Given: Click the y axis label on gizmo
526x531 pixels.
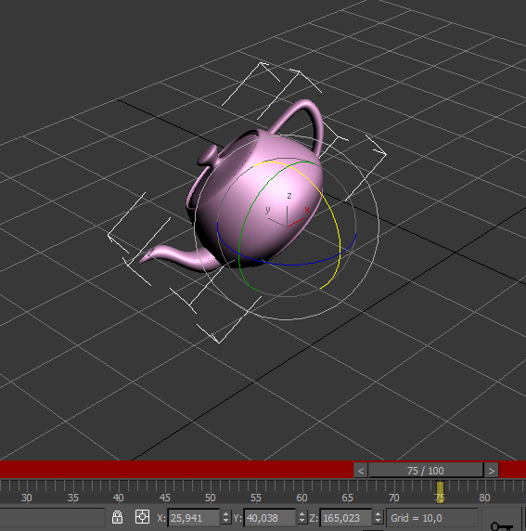Looking at the screenshot, I should 268,211.
